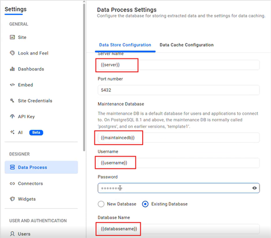Click the Settings heading

15,9
